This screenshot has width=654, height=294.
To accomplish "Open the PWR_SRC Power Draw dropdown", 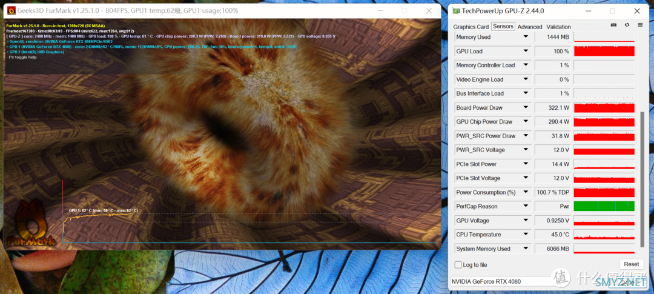I will click(526, 136).
